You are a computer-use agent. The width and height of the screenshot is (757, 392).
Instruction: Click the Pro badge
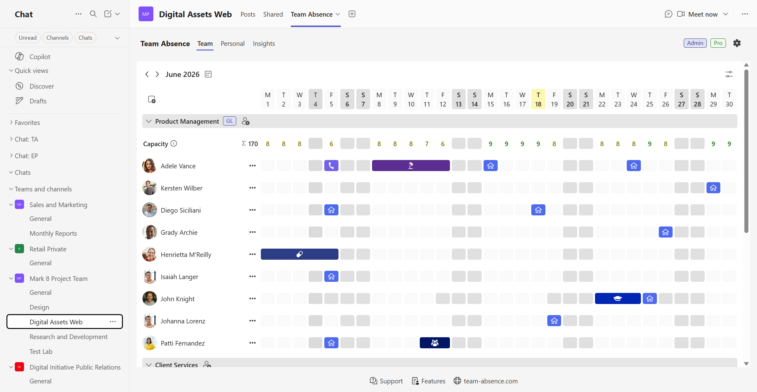pyautogui.click(x=718, y=43)
